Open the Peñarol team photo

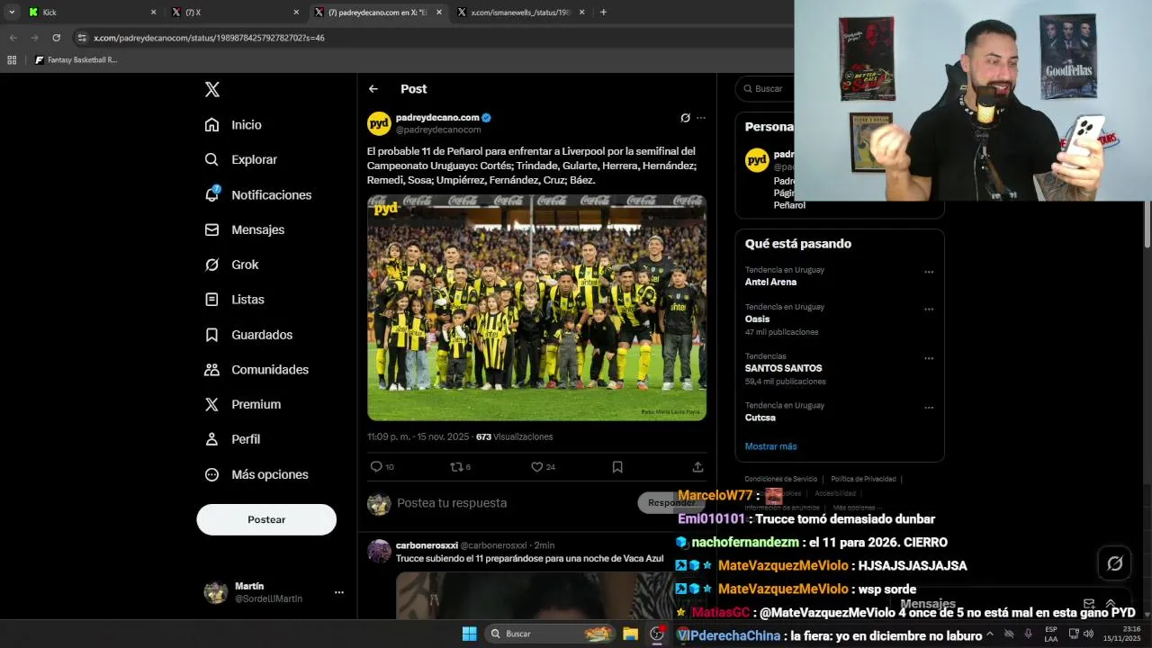(536, 308)
